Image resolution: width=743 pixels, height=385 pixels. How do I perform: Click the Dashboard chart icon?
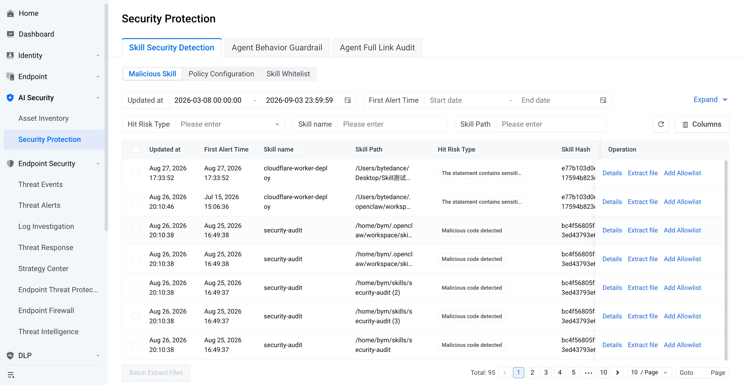[x=10, y=34]
